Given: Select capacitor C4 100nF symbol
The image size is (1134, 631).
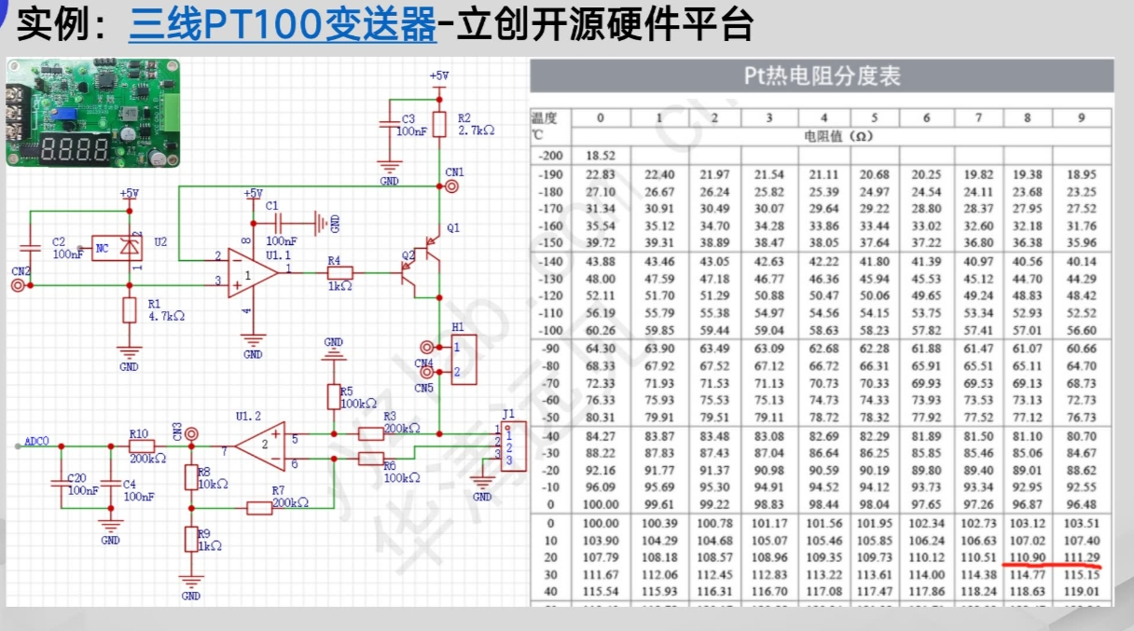Looking at the screenshot, I should click(x=110, y=483).
